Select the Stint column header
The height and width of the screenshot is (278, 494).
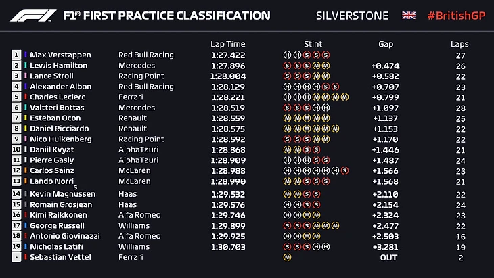pyautogui.click(x=313, y=44)
